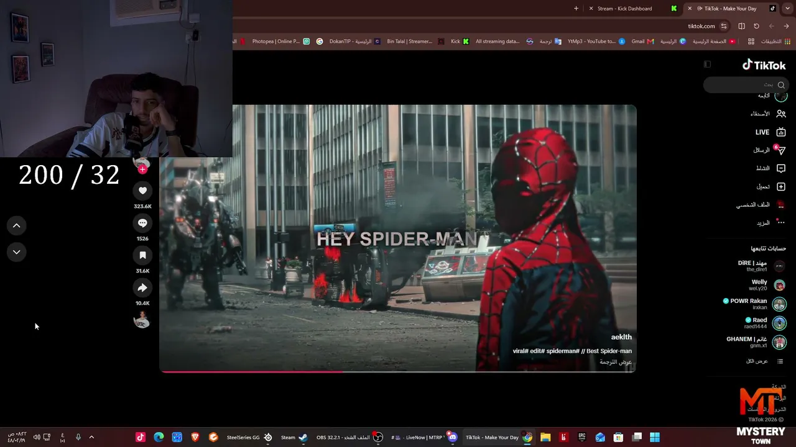Select the TikTok - Make Your Day tab
This screenshot has width=796, height=447.
(729, 9)
